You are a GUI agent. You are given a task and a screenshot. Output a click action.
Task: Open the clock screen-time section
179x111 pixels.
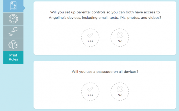click(13, 19)
